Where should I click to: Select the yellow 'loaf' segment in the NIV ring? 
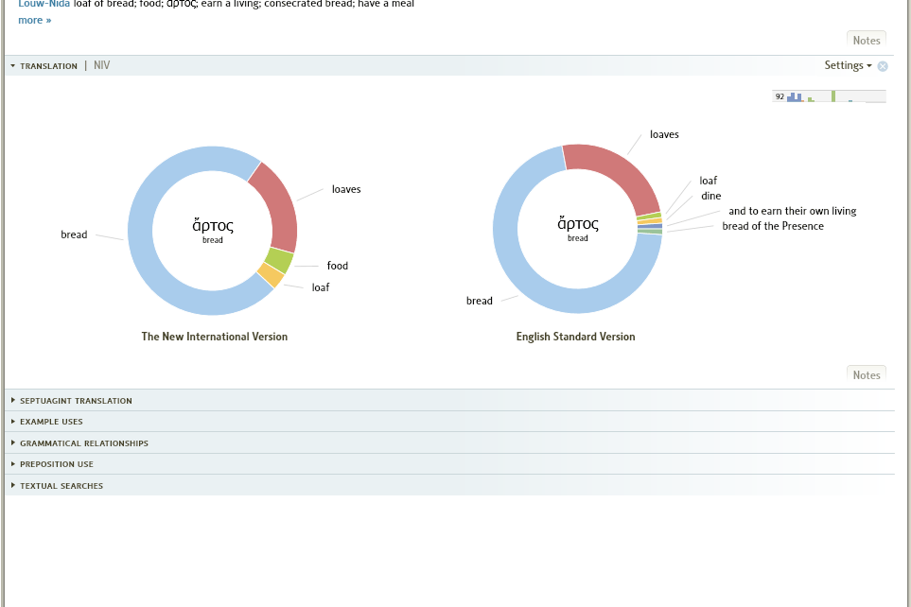(271, 275)
